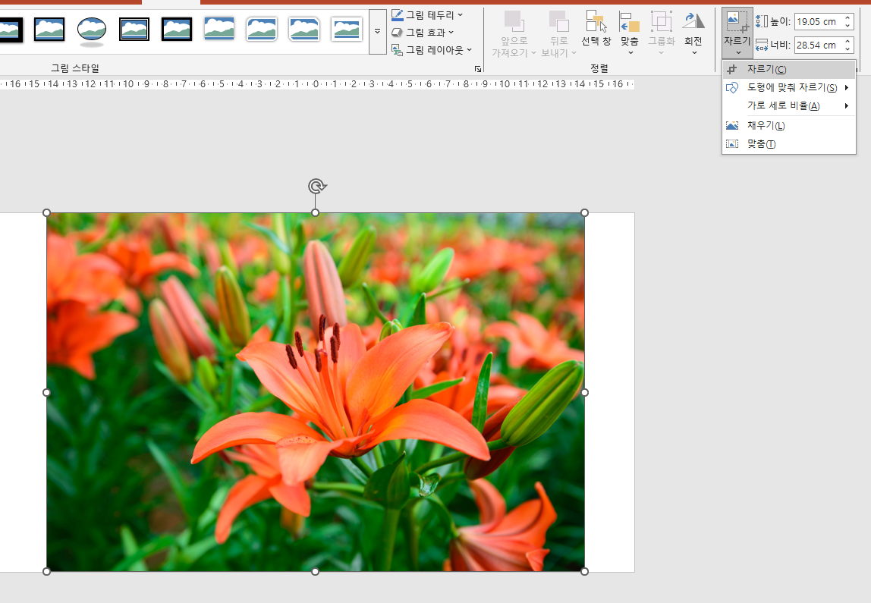This screenshot has height=603, width=871.
Task: Click the top-right resize handle of the picture
Action: (x=584, y=212)
